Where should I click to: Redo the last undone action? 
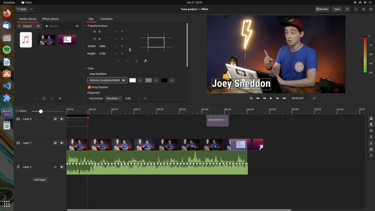(x=31, y=9)
